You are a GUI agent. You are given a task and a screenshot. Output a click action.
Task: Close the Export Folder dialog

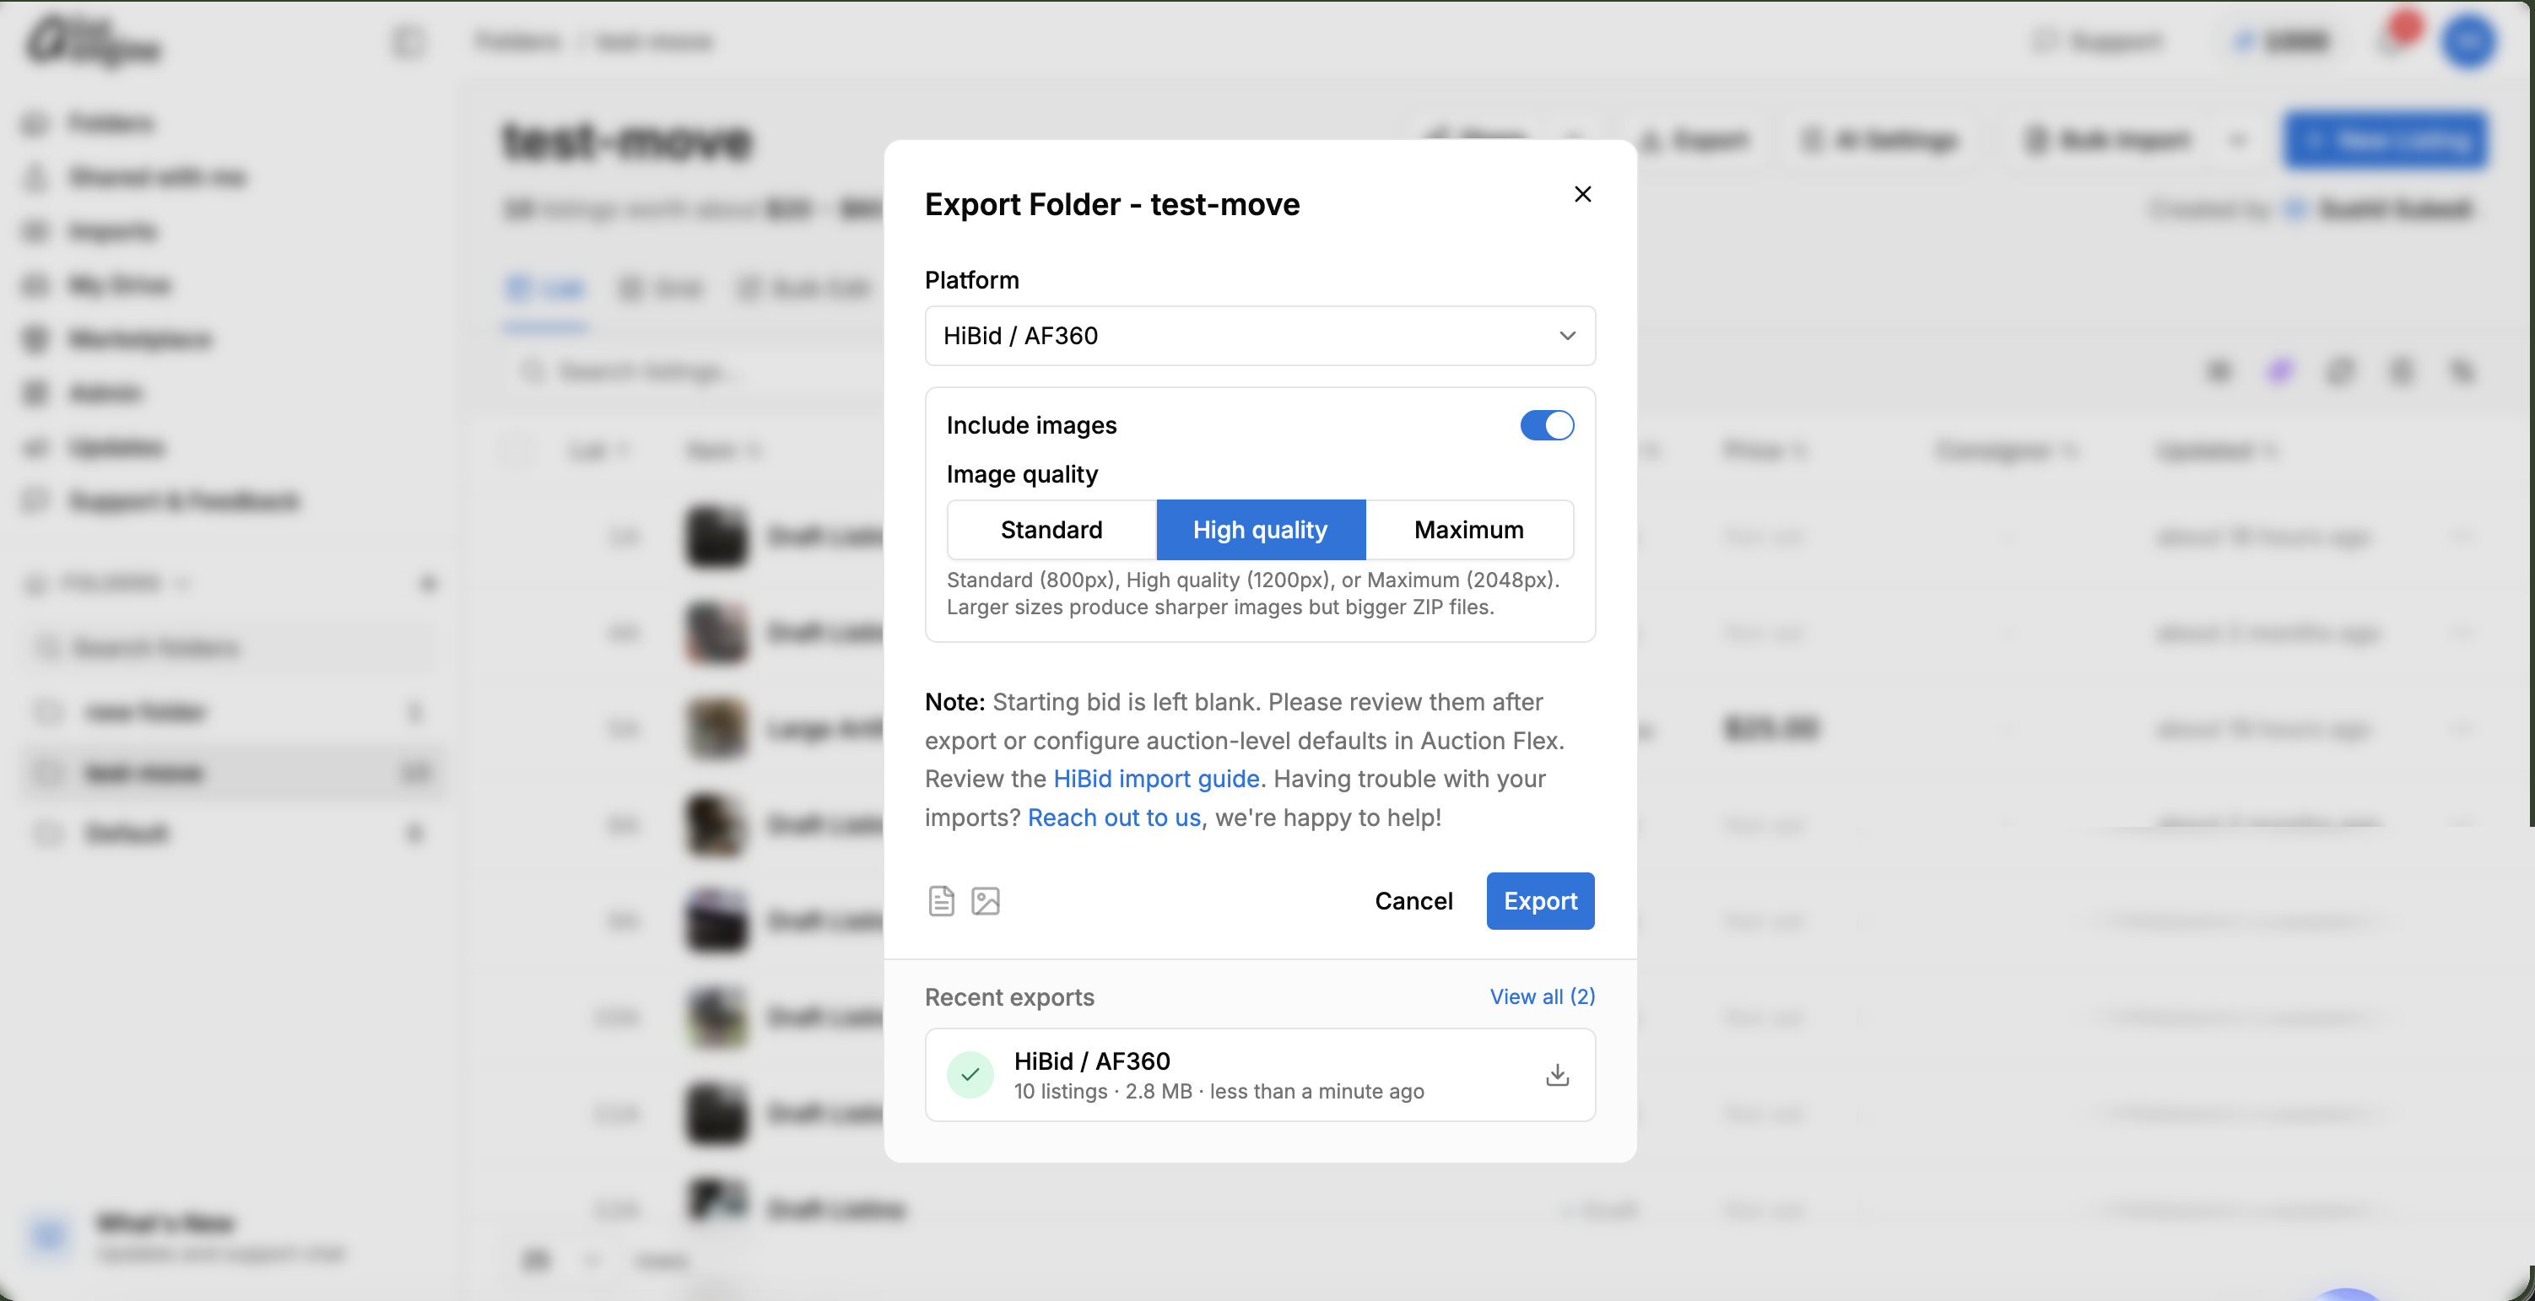pyautogui.click(x=1582, y=194)
